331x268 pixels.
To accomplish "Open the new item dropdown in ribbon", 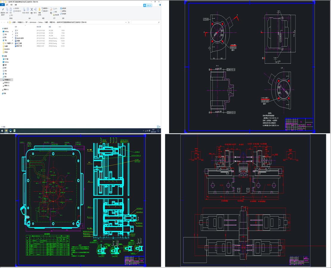I will (46, 8).
